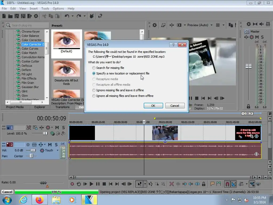Solo video track 1
273x205 pixels.
[63, 128]
